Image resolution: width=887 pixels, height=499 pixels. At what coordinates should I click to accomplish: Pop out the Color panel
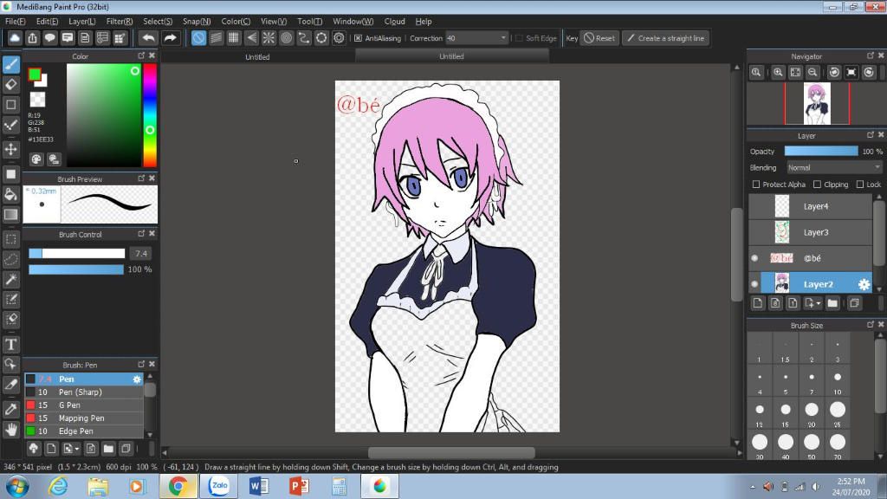click(141, 55)
